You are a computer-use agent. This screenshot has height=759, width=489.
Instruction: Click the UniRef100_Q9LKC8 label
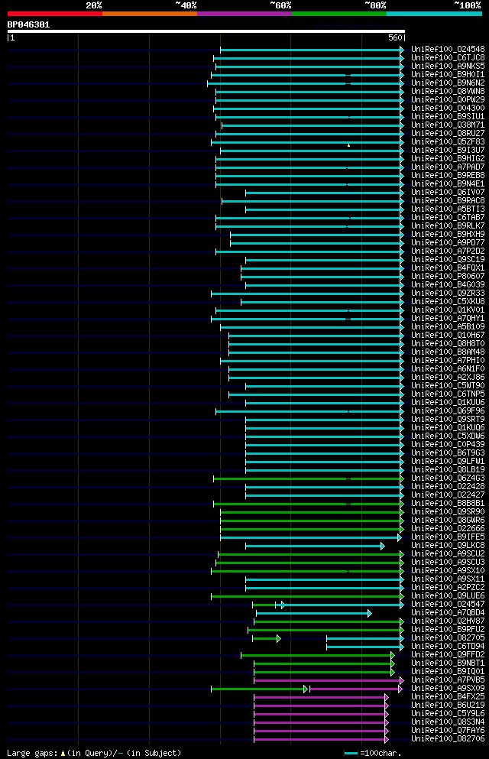[448, 546]
